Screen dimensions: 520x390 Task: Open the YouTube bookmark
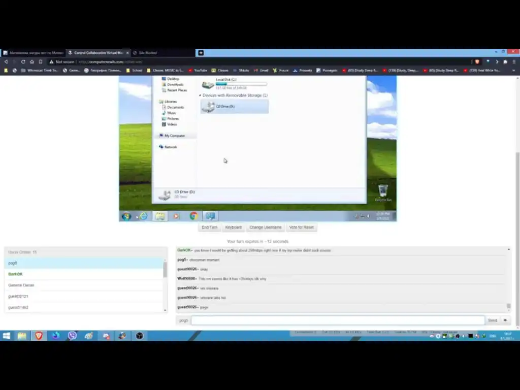coord(198,70)
